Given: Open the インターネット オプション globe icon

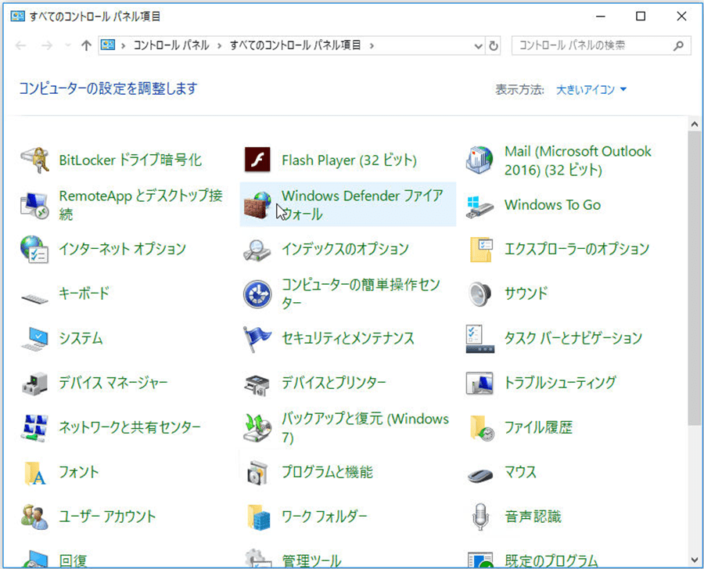Looking at the screenshot, I should click(x=34, y=249).
